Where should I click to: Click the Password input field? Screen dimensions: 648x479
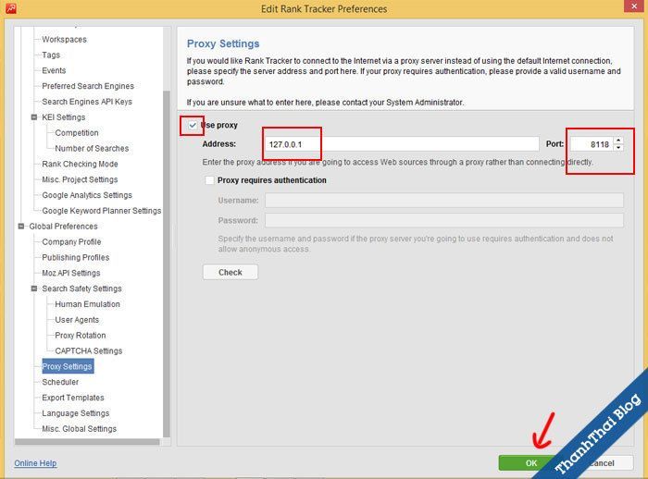(x=444, y=220)
